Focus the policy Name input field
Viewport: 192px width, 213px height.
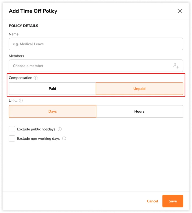click(x=96, y=44)
